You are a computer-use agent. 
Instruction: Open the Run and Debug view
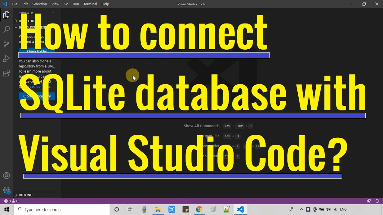pyautogui.click(x=6, y=59)
